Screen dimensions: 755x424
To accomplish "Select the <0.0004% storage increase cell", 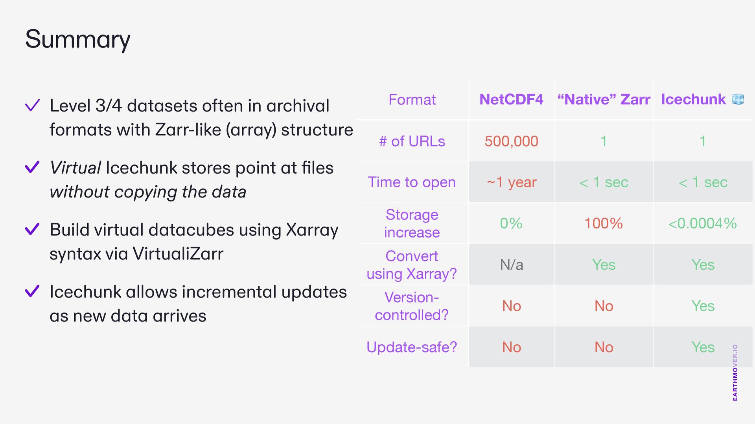I will [x=702, y=223].
